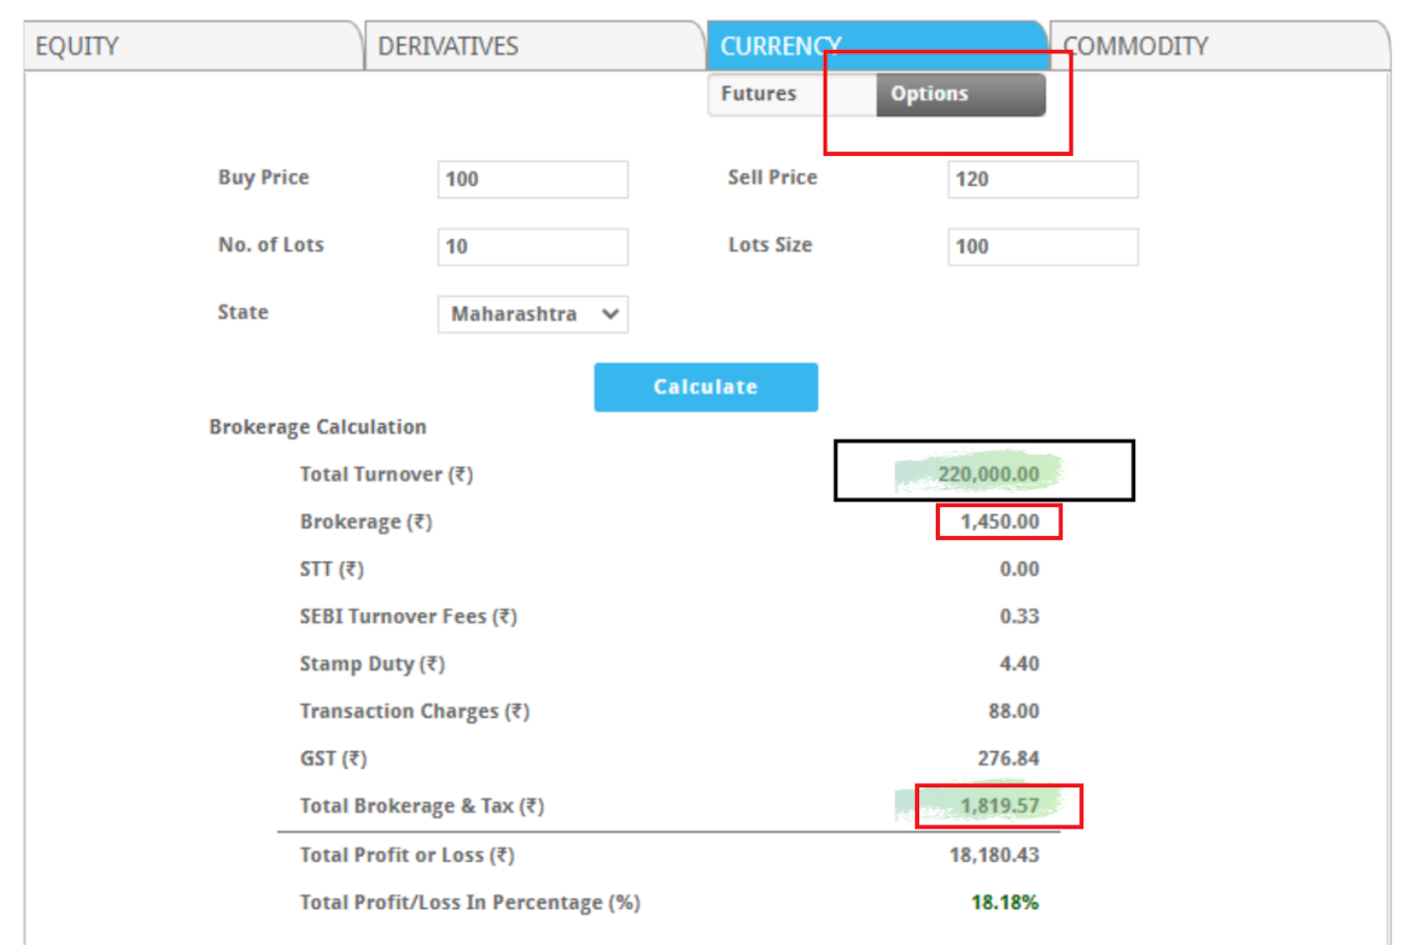This screenshot has height=952, width=1420.
Task: Click the Brokerage Calculation heading
Action: (317, 427)
